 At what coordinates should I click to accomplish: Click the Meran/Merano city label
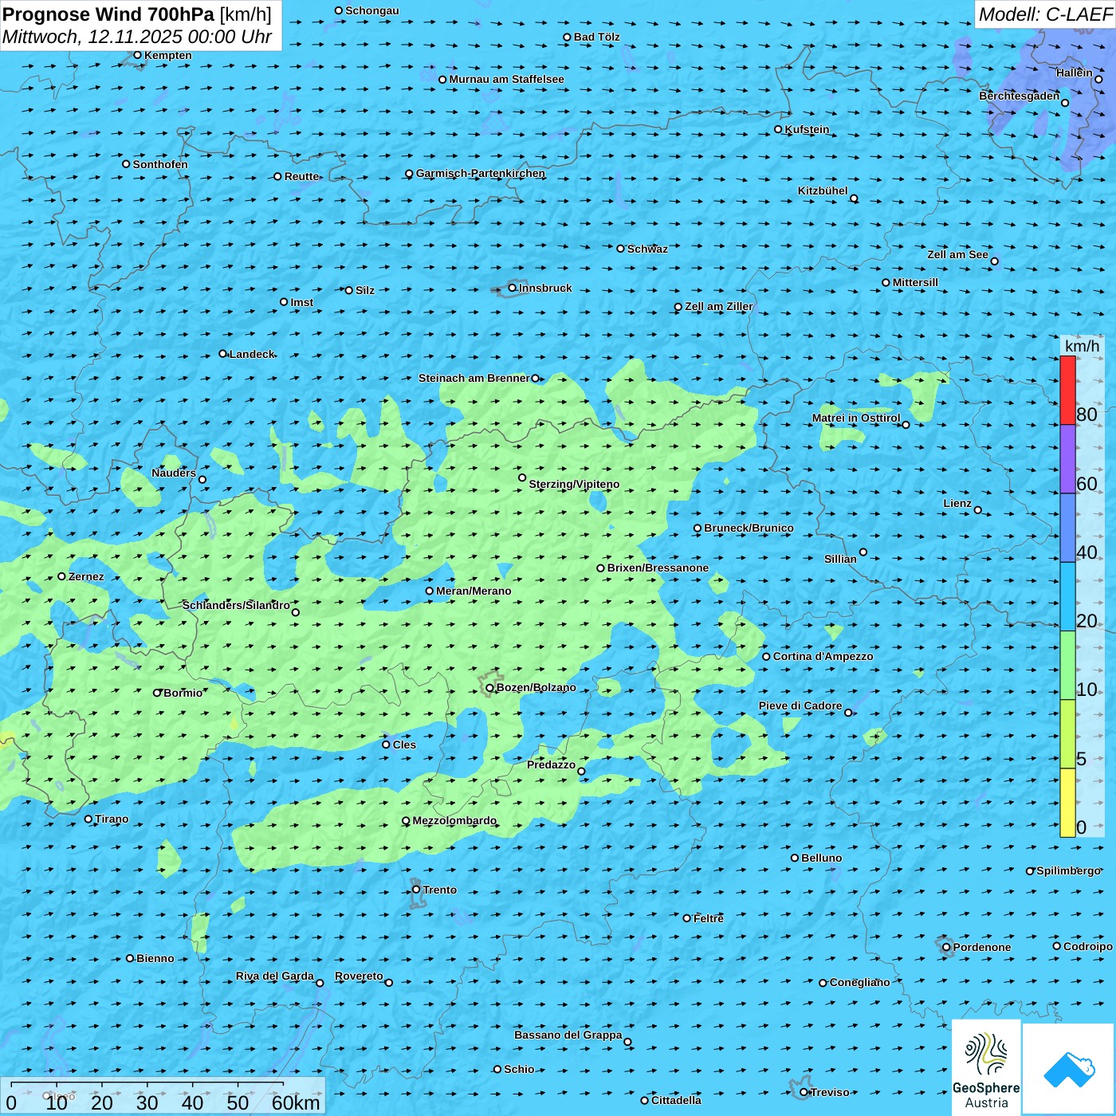[x=474, y=591]
